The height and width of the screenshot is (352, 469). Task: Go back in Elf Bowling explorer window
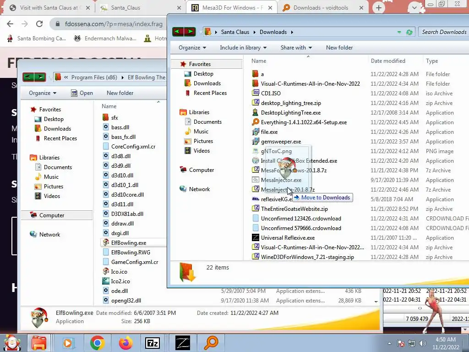(28, 77)
